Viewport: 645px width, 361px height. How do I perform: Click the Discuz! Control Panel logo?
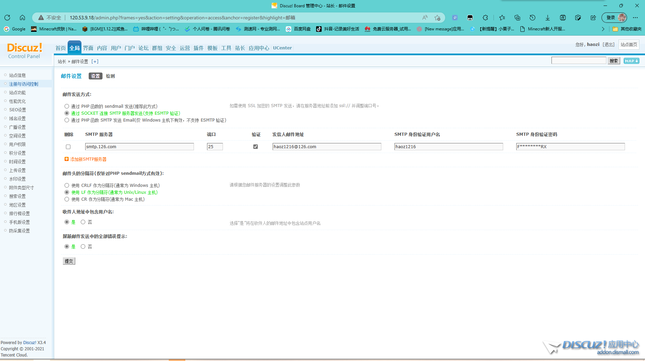[24, 50]
